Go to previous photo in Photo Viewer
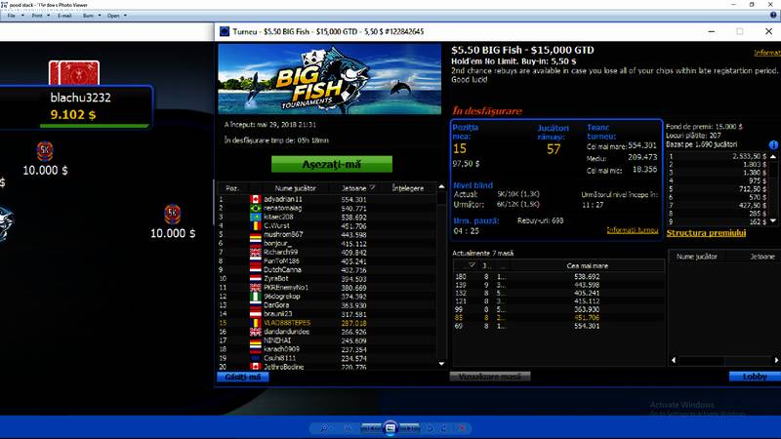This screenshot has height=439, width=781. click(372, 428)
